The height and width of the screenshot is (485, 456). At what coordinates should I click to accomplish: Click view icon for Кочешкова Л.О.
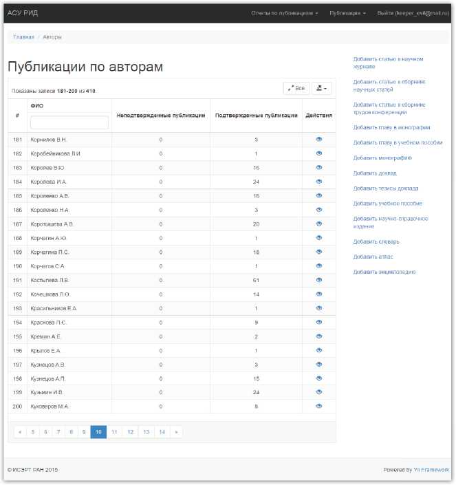pyautogui.click(x=319, y=294)
